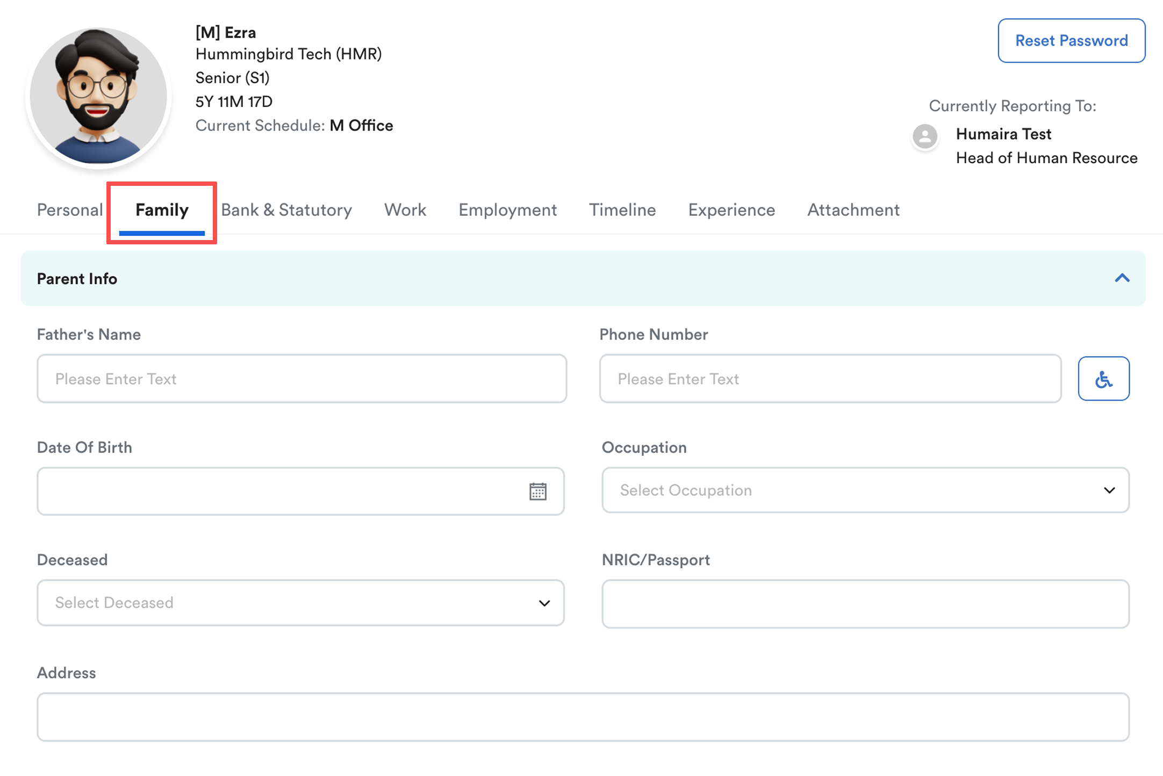
Task: Click the disability wheelchair icon button
Action: (x=1103, y=379)
